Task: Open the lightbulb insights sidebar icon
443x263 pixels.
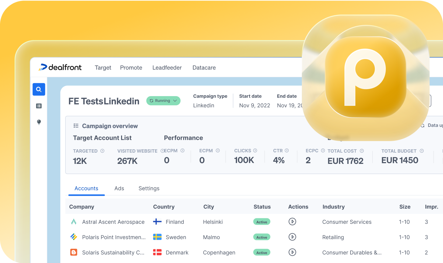Action: 39,122
